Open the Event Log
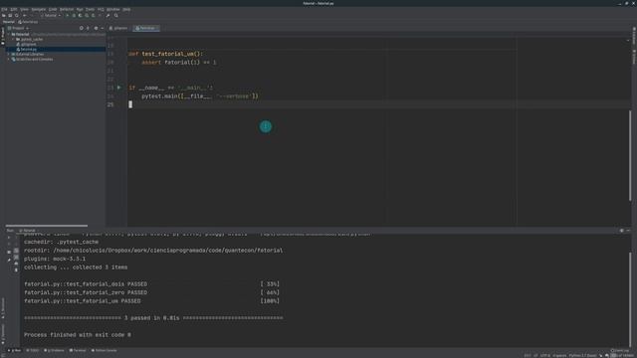 pos(620,350)
